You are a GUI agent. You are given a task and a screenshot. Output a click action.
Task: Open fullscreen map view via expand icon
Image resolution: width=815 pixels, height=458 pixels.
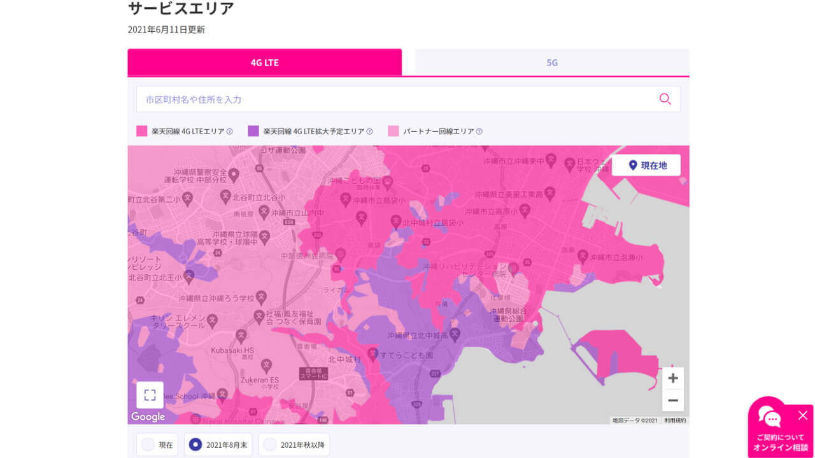click(x=149, y=394)
